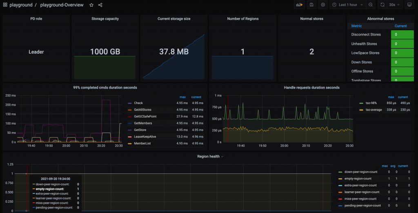Open the 30s refresh interval dropdown
Viewport: 418px width, 213px height.
[395, 4]
